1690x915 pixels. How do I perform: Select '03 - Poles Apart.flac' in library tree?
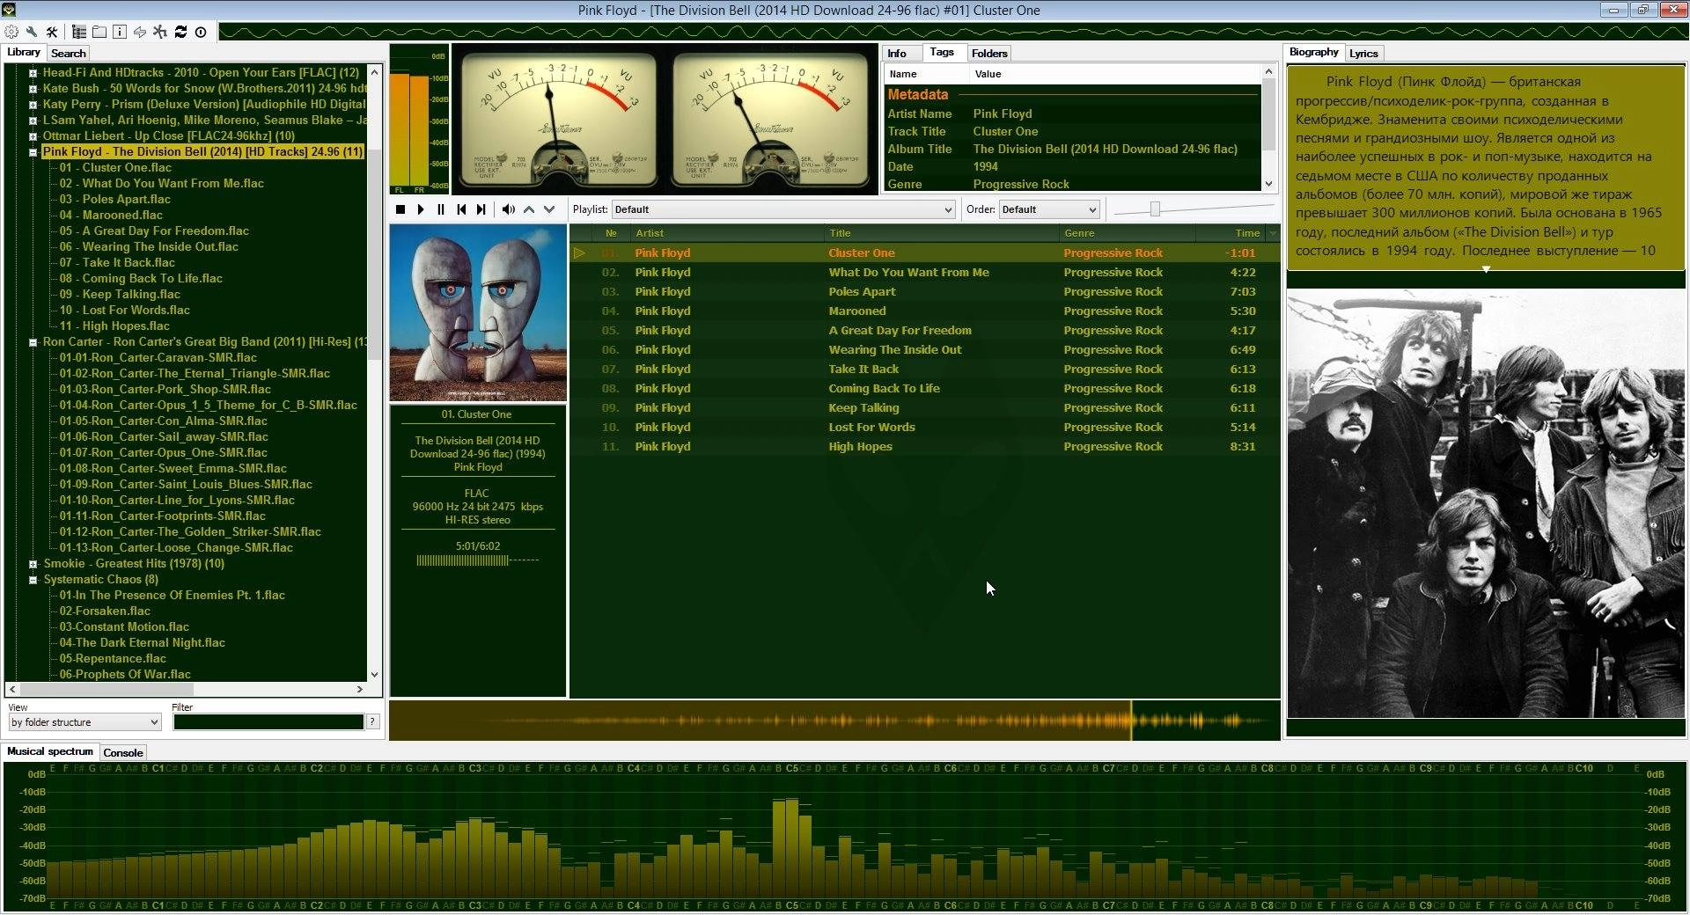pos(115,200)
